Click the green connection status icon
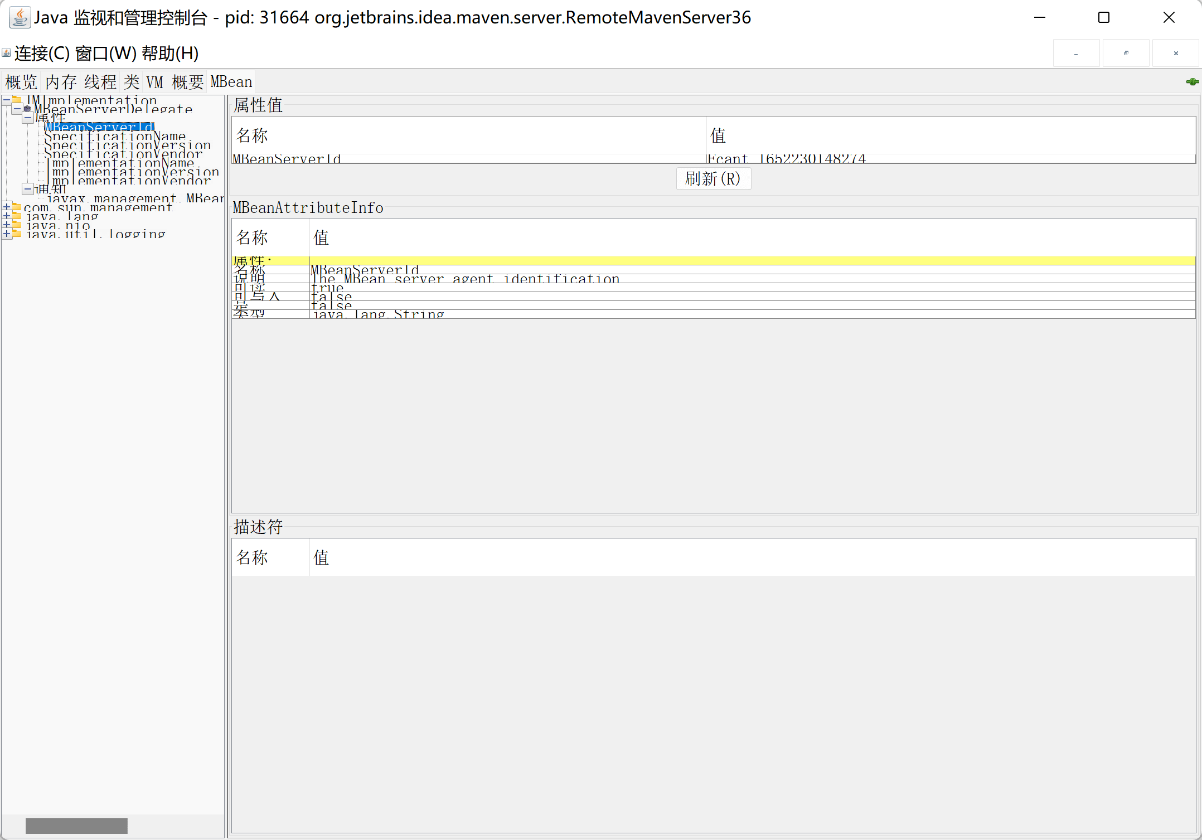Image resolution: width=1202 pixels, height=840 pixels. click(1192, 82)
